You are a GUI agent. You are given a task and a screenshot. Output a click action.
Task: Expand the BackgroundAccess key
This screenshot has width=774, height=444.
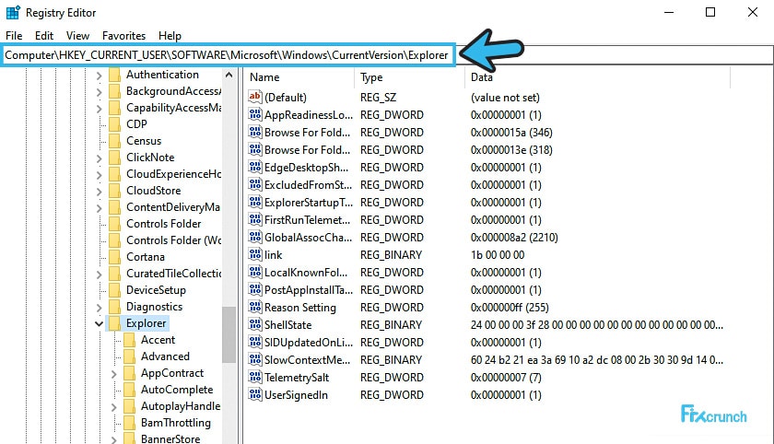99,92
